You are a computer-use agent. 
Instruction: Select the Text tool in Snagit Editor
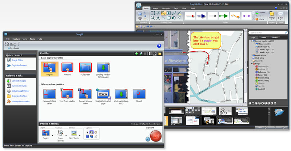[x=158, y=17]
